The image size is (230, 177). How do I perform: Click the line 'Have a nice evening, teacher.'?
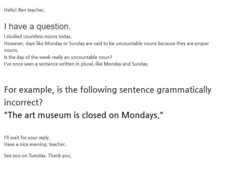click(x=35, y=145)
